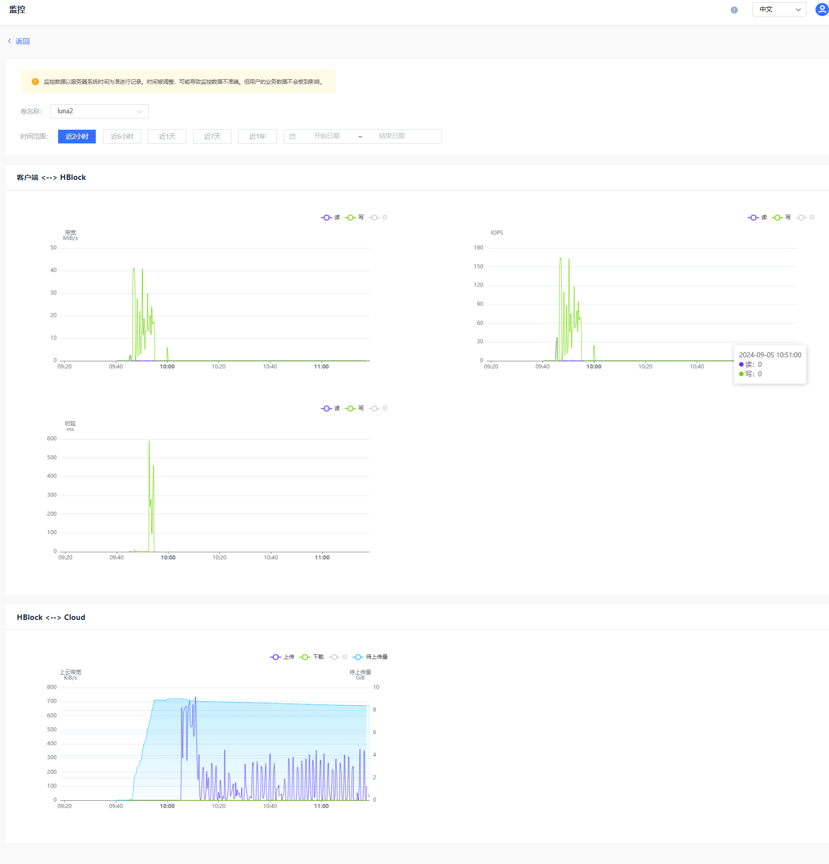The height and width of the screenshot is (864, 829).
Task: Click the 开始日期 start date field
Action: (327, 136)
